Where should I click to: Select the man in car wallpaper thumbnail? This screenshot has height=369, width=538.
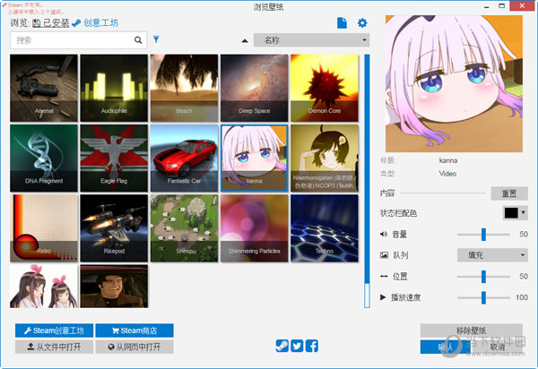tap(114, 286)
